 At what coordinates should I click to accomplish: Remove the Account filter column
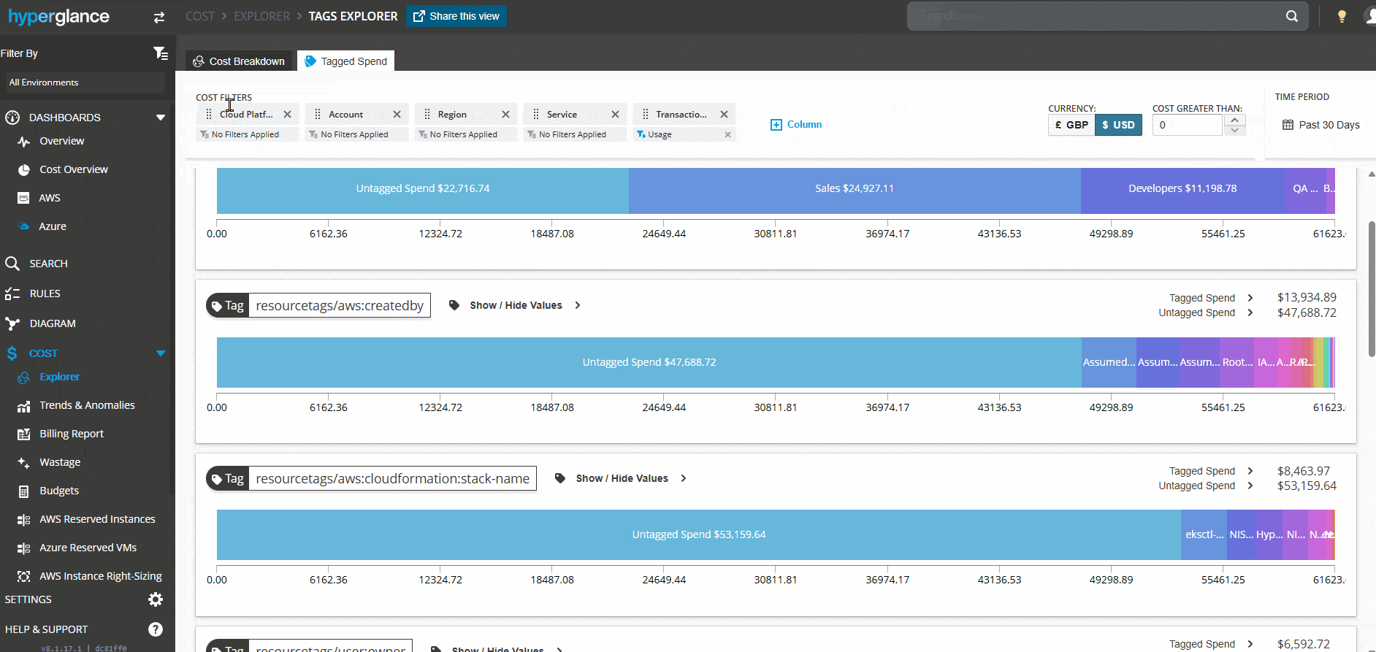[x=397, y=115]
